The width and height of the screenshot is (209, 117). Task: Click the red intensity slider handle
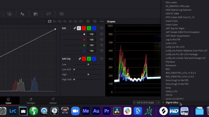84,40
